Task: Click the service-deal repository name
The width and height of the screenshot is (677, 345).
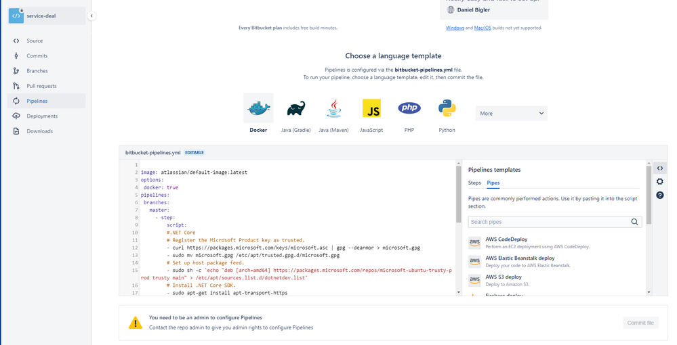Action: tap(41, 16)
